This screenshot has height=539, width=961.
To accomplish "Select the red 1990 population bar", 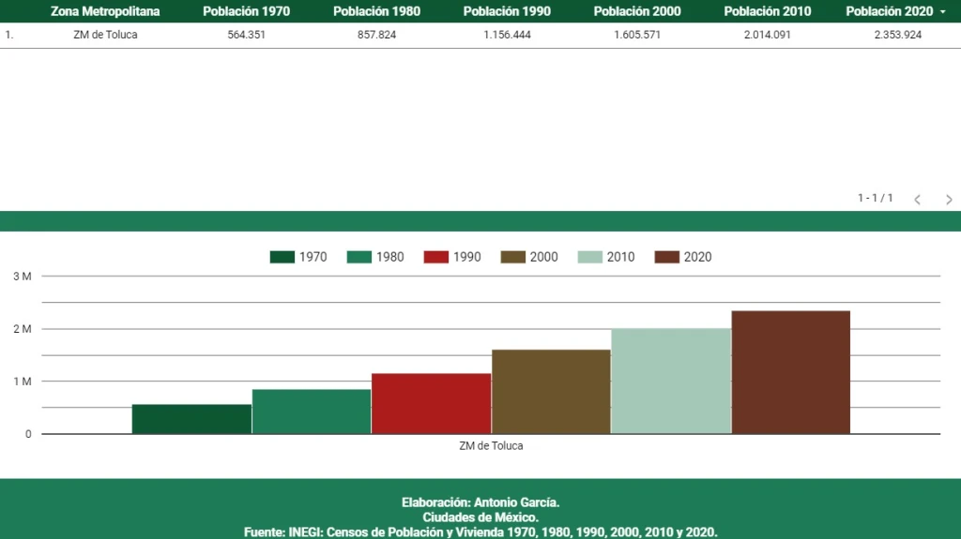I will coord(431,403).
